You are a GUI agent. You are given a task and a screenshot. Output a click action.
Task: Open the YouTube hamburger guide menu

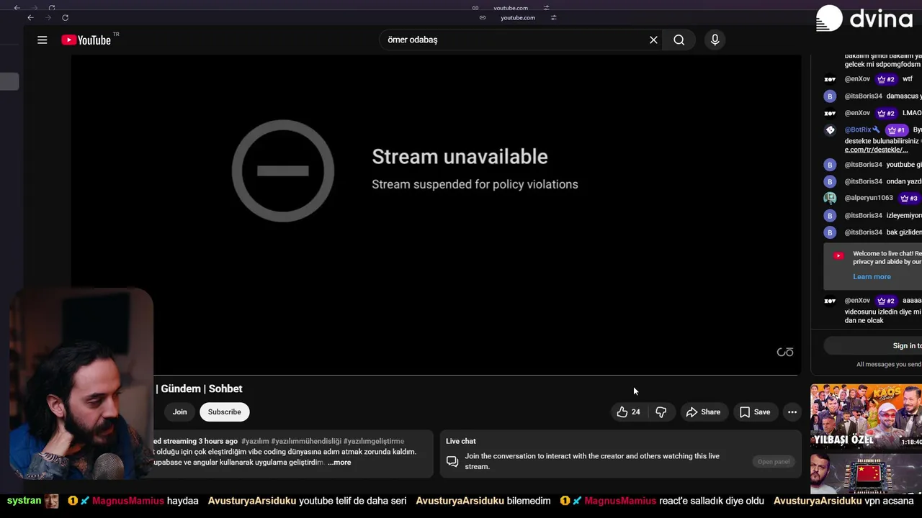[42, 40]
